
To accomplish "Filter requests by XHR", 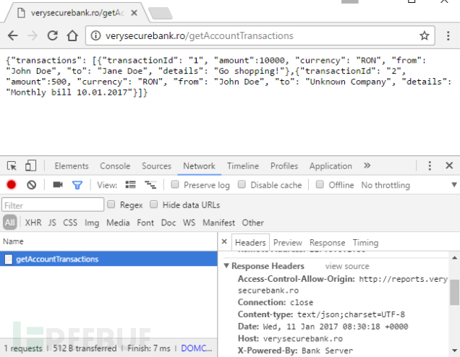I will pos(33,223).
